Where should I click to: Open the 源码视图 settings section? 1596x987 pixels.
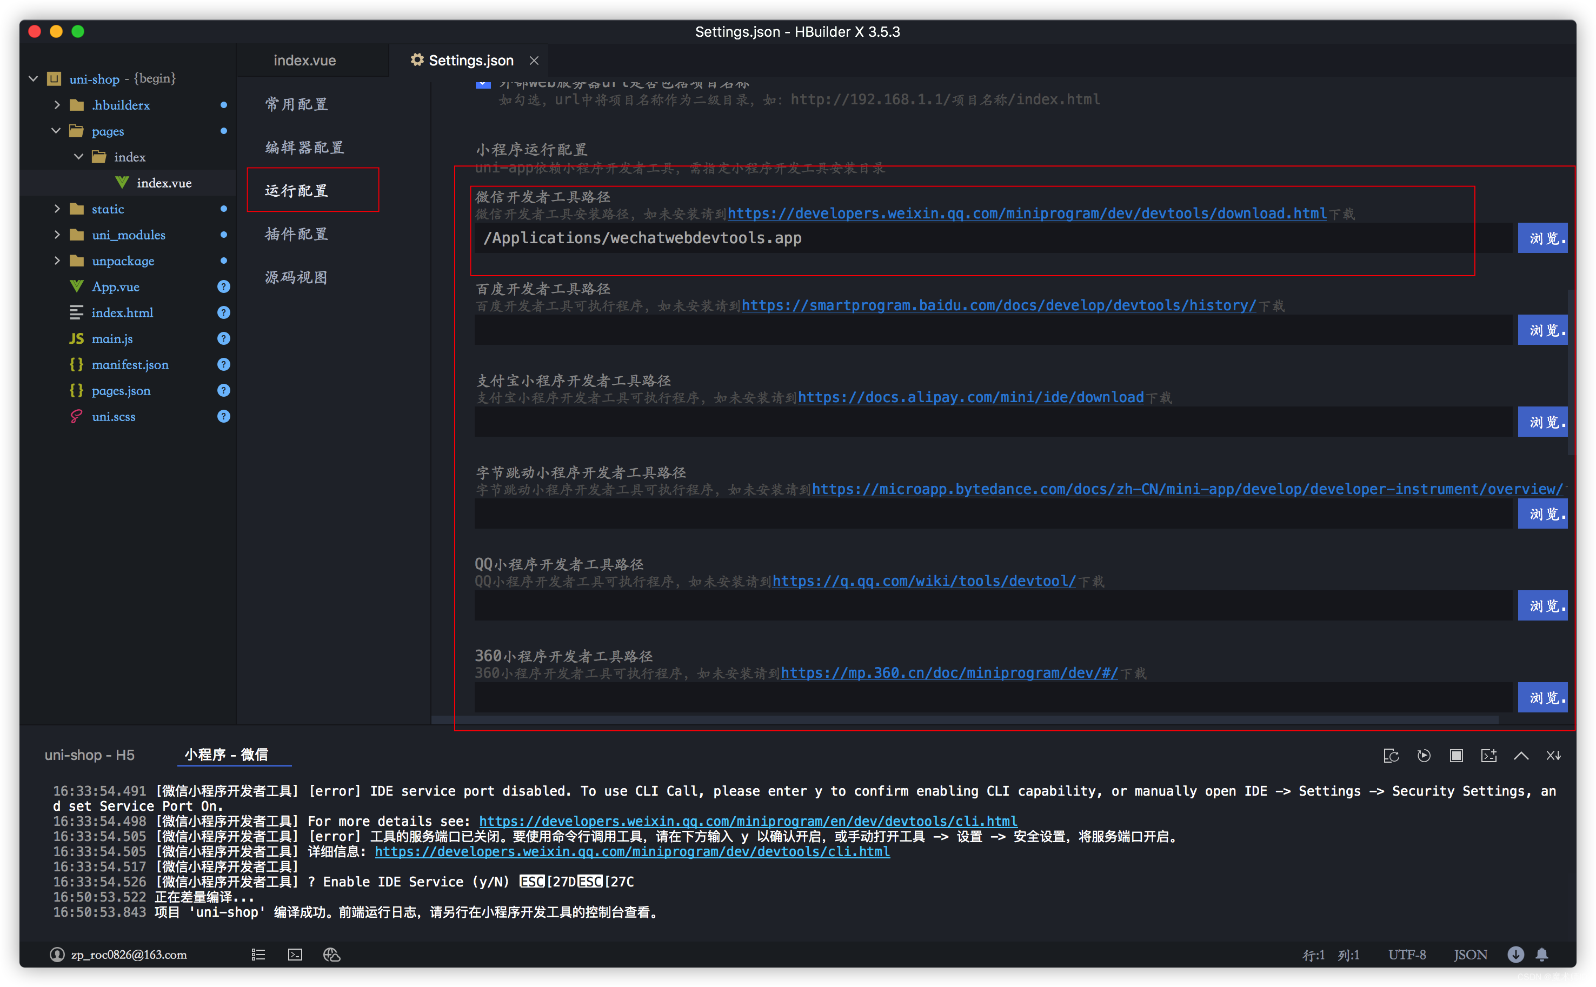point(296,277)
